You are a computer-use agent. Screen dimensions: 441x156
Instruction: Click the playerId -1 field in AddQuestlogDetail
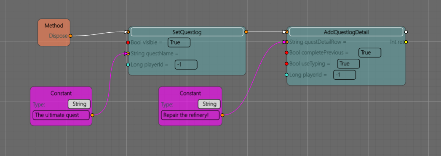coord(345,75)
